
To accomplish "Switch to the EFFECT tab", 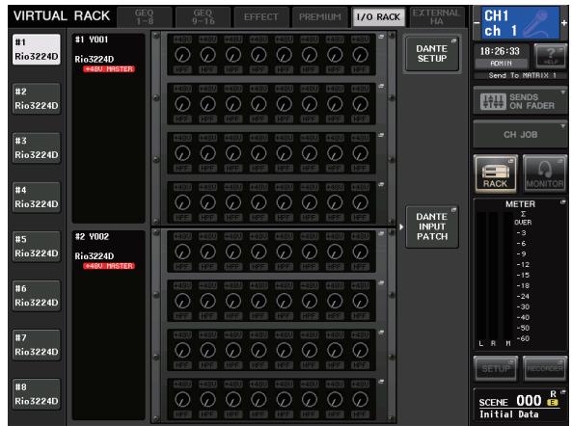I will point(261,17).
